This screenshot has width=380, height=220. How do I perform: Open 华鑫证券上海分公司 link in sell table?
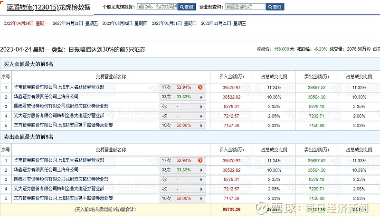click(x=46, y=170)
